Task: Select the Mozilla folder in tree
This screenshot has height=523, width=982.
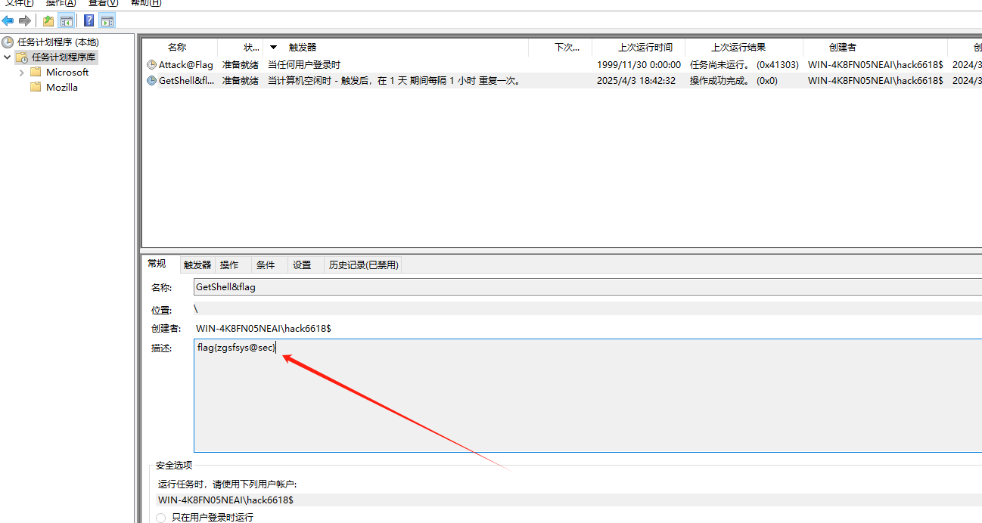Action: [x=61, y=88]
